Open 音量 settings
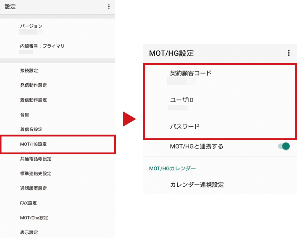Viewport: 297px width, 238px height. (x=58, y=115)
